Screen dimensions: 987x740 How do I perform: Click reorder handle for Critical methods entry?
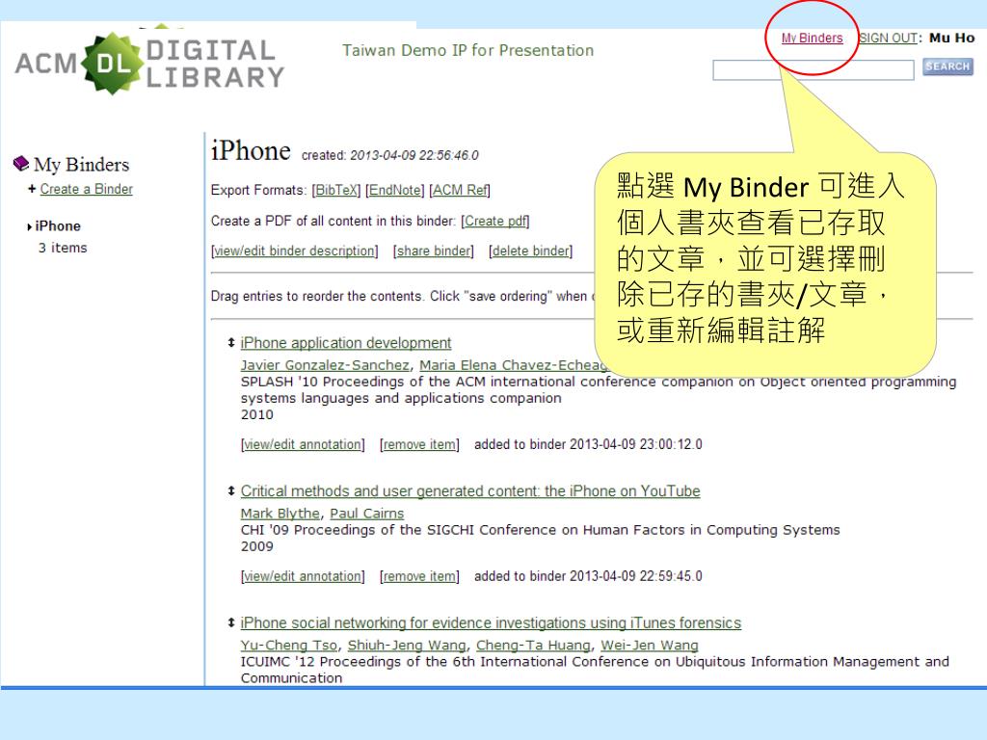coord(231,490)
